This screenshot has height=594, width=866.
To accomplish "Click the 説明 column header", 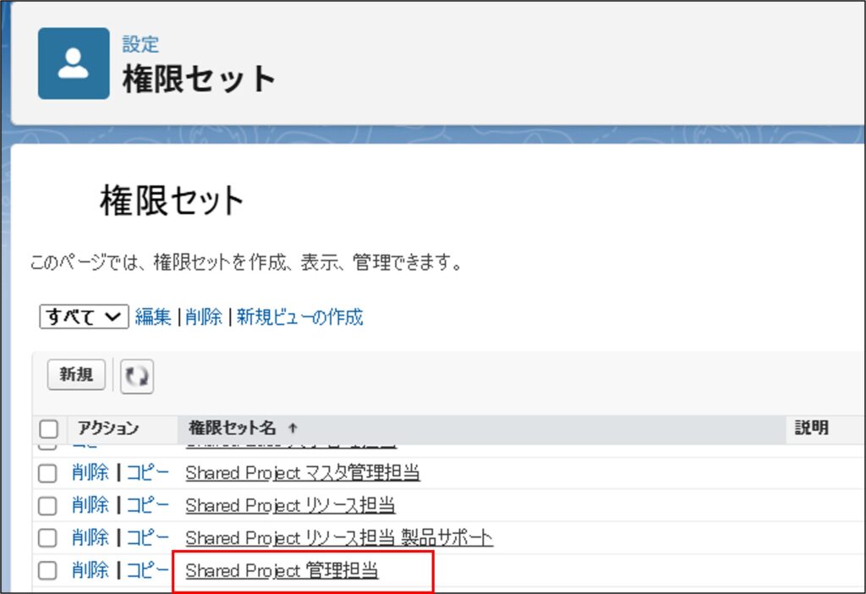I will 811,429.
